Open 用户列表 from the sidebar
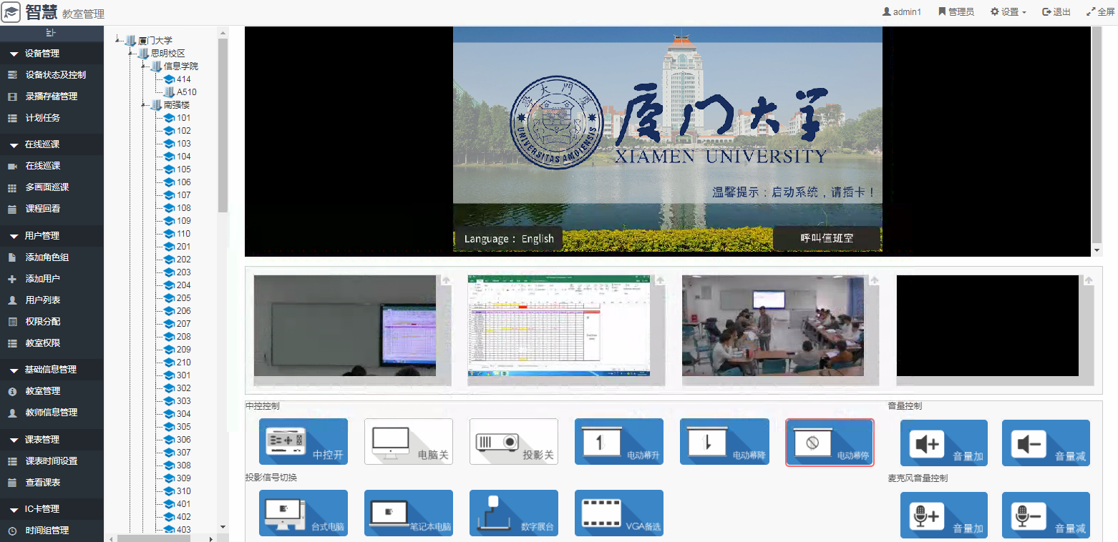The image size is (1118, 542). point(43,300)
